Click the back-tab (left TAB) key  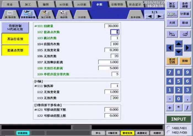(x=172, y=34)
